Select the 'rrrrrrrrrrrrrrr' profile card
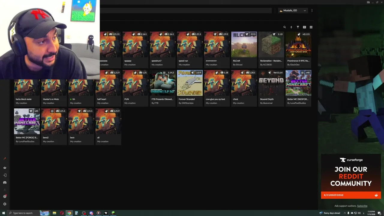 click(x=217, y=49)
